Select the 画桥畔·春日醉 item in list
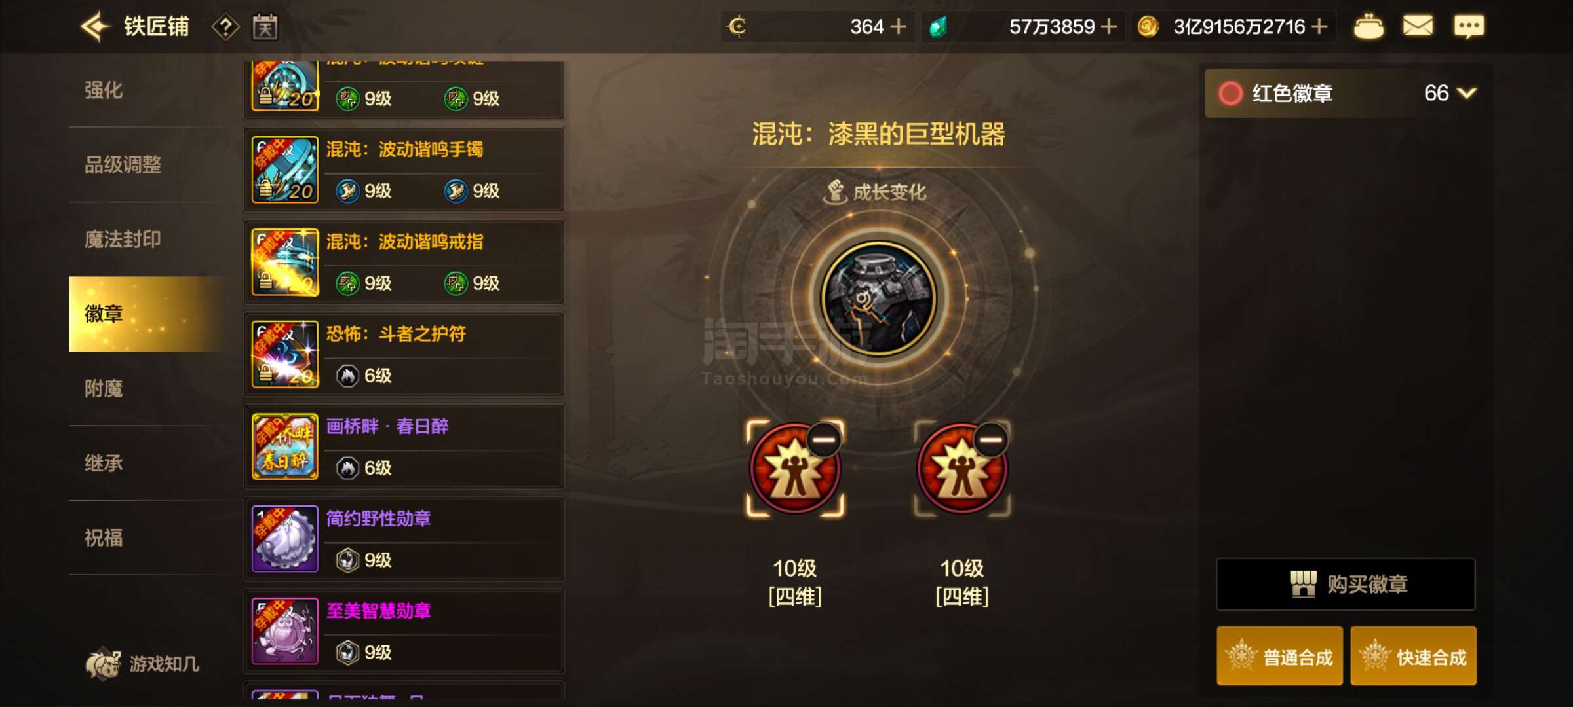Image resolution: width=1573 pixels, height=707 pixels. (404, 446)
